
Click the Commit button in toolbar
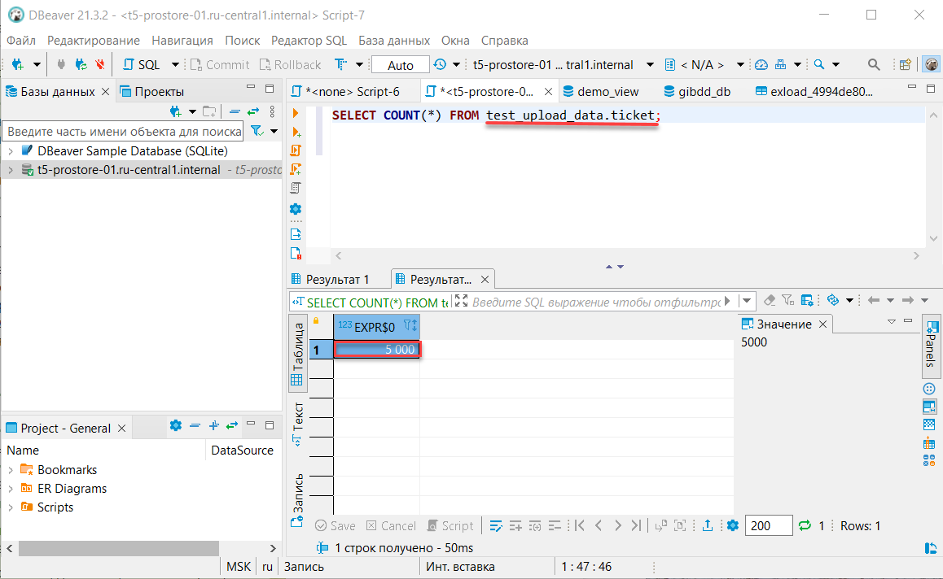219,65
